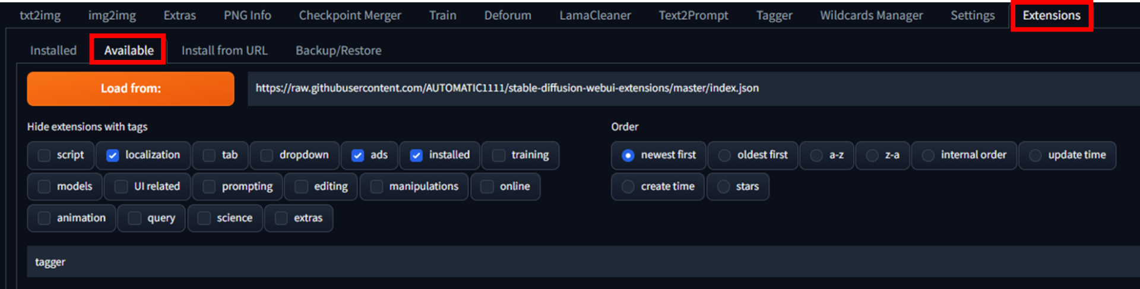Click the orange Load from button
Screen dimensions: 1140x289
pyautogui.click(x=131, y=88)
